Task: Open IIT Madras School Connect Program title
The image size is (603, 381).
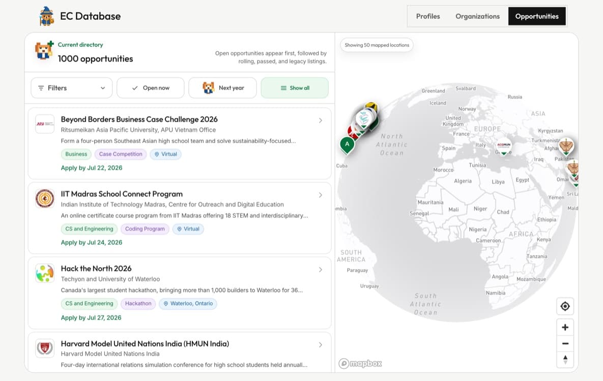Action: (122, 194)
